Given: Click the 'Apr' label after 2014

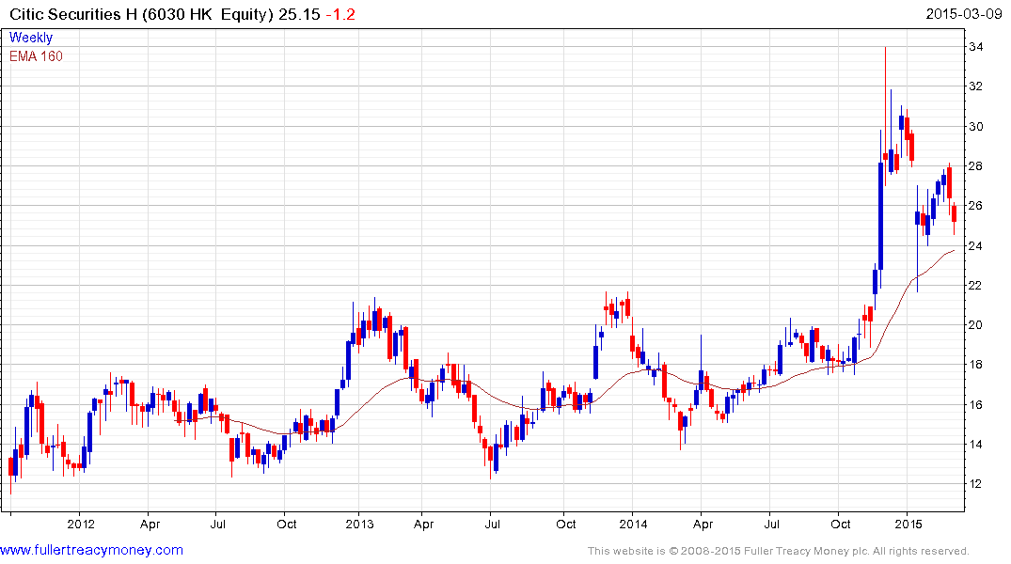Looking at the screenshot, I should [703, 524].
